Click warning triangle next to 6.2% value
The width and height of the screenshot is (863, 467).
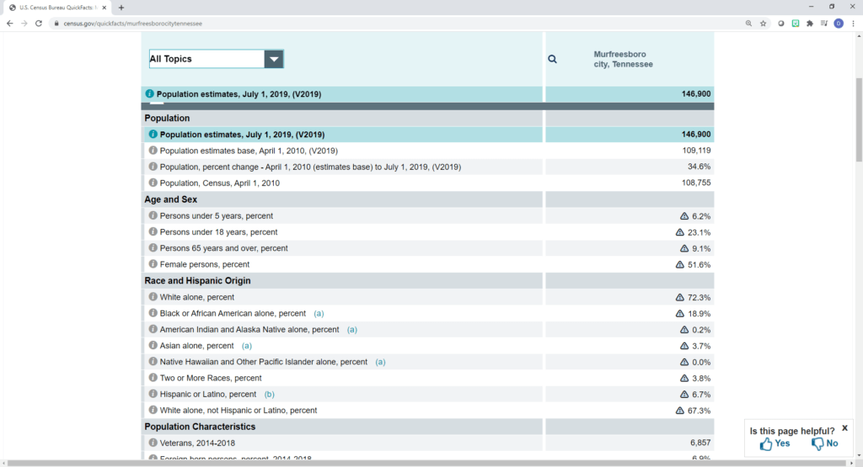[684, 216]
